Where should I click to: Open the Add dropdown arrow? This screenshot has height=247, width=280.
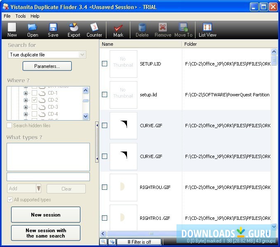click(x=39, y=189)
